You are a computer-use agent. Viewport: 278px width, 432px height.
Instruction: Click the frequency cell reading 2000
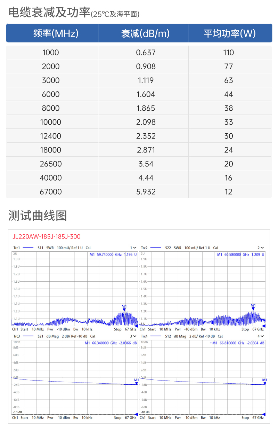pyautogui.click(x=51, y=66)
